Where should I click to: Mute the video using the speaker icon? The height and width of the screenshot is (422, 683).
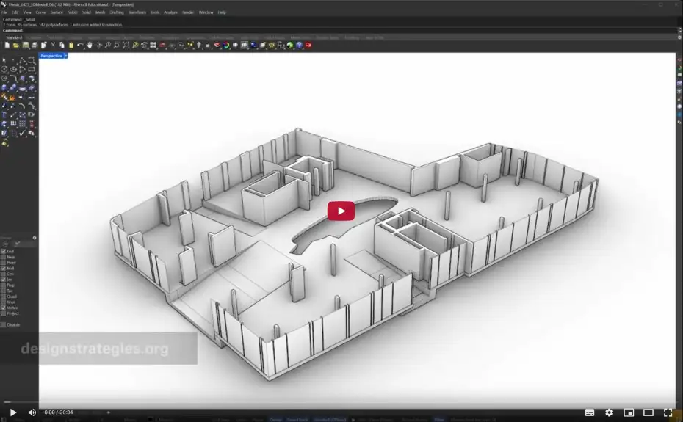click(32, 412)
